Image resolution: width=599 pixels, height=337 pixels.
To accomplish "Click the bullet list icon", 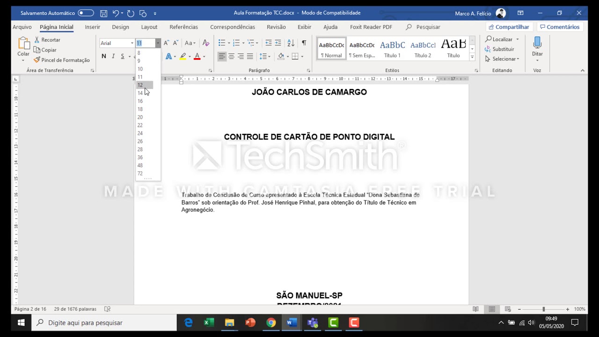I will click(x=222, y=43).
